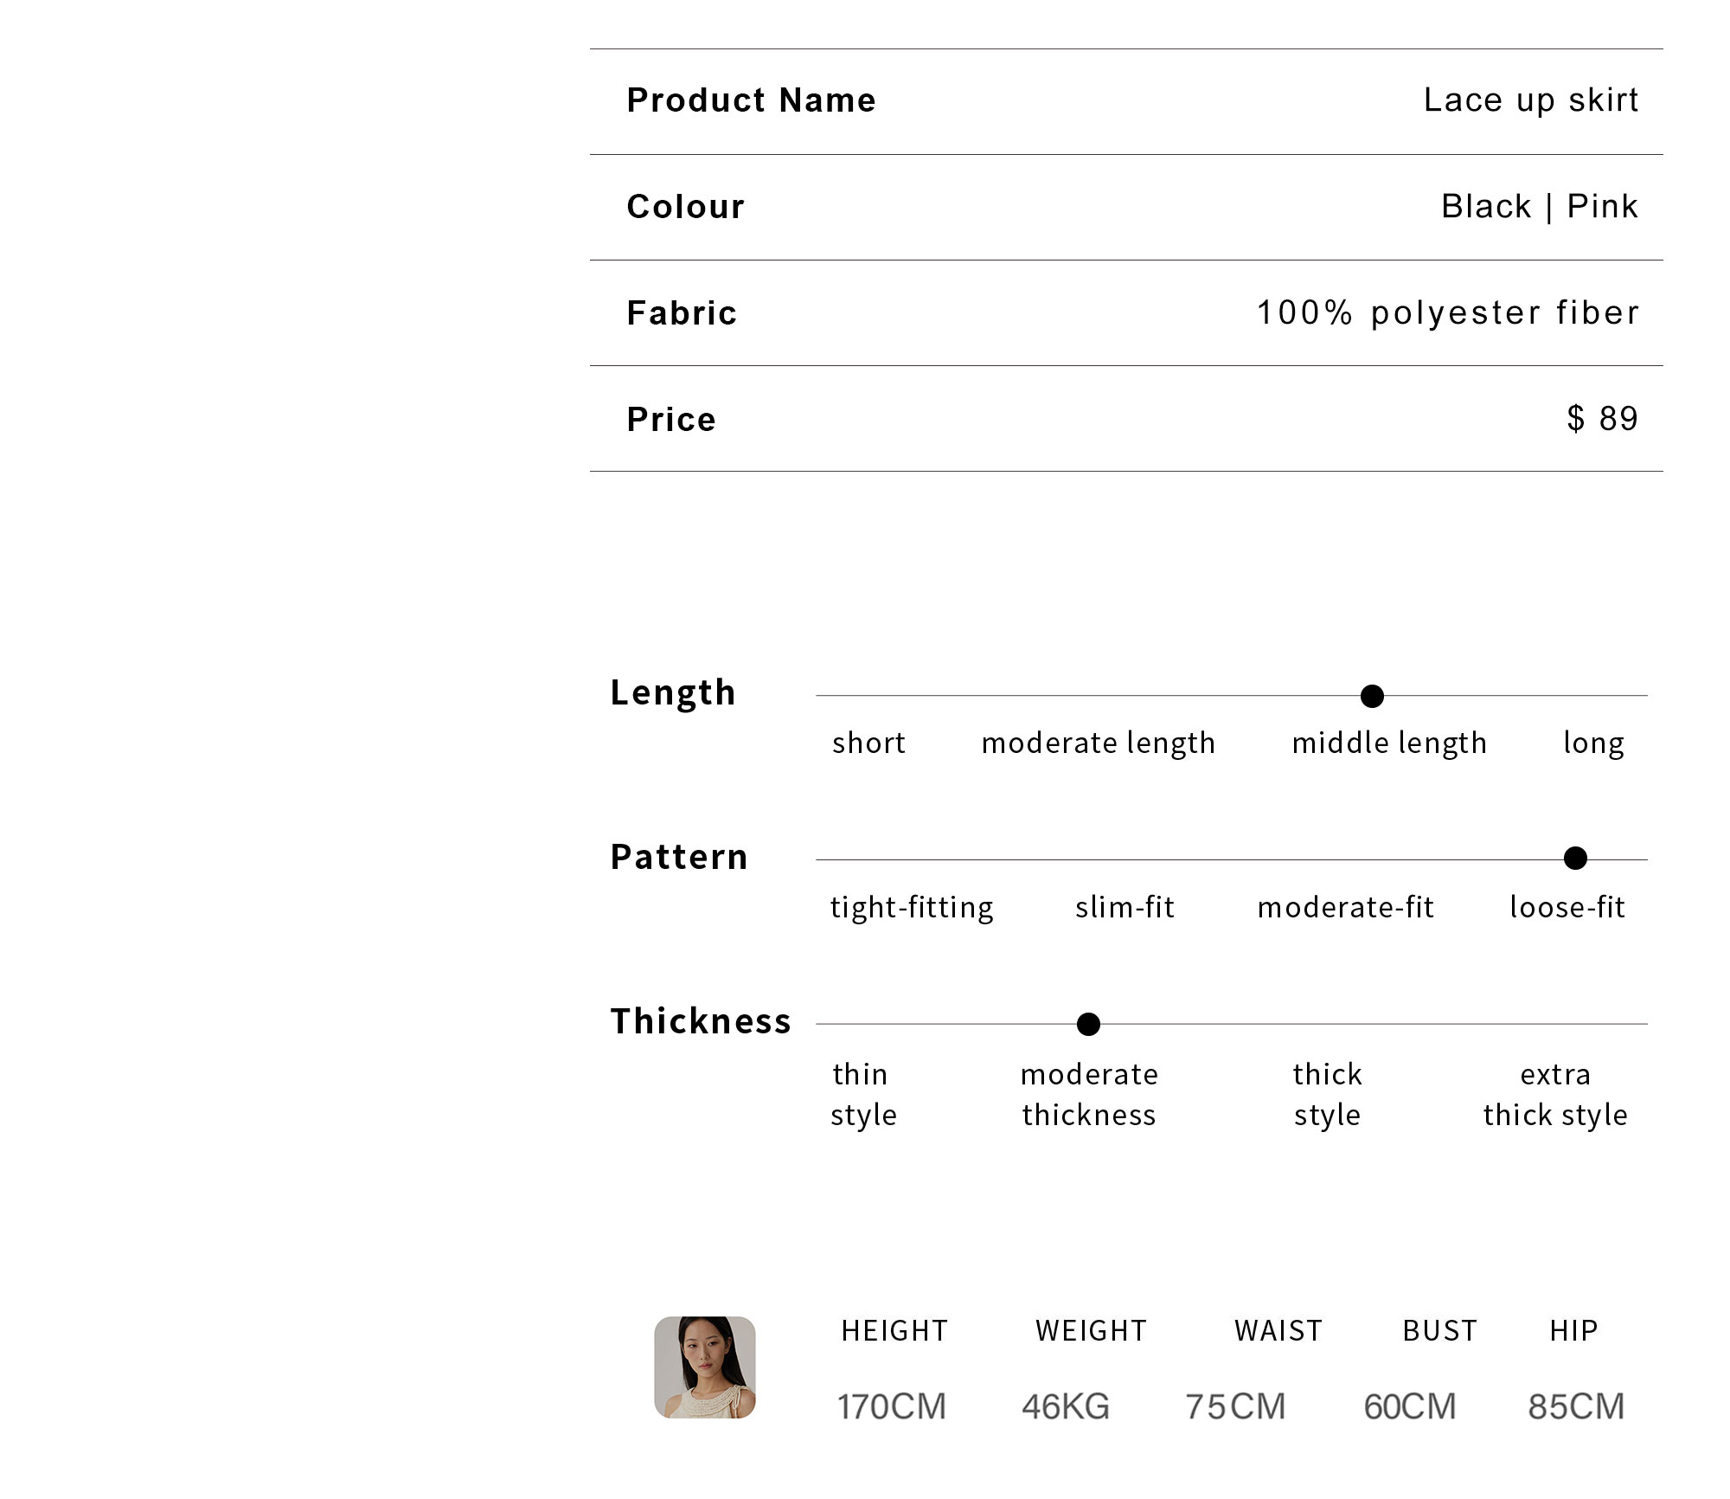This screenshot has height=1499, width=1730.
Task: Select the Length slider dot
Action: click(1372, 696)
